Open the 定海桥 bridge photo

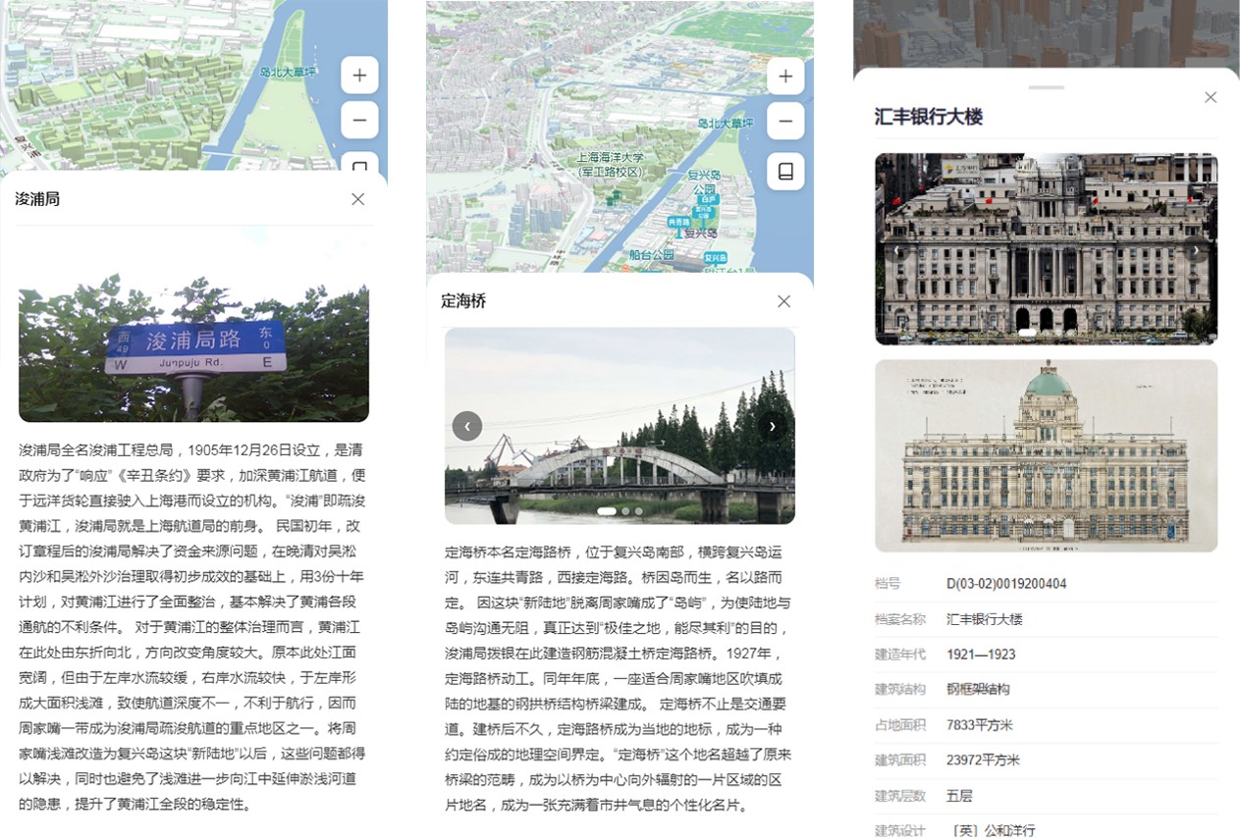point(620,426)
